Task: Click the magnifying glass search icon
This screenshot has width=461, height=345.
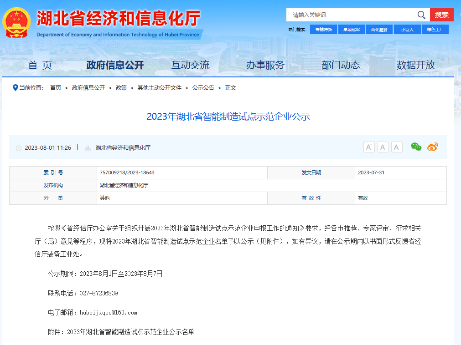Action: tap(421, 15)
